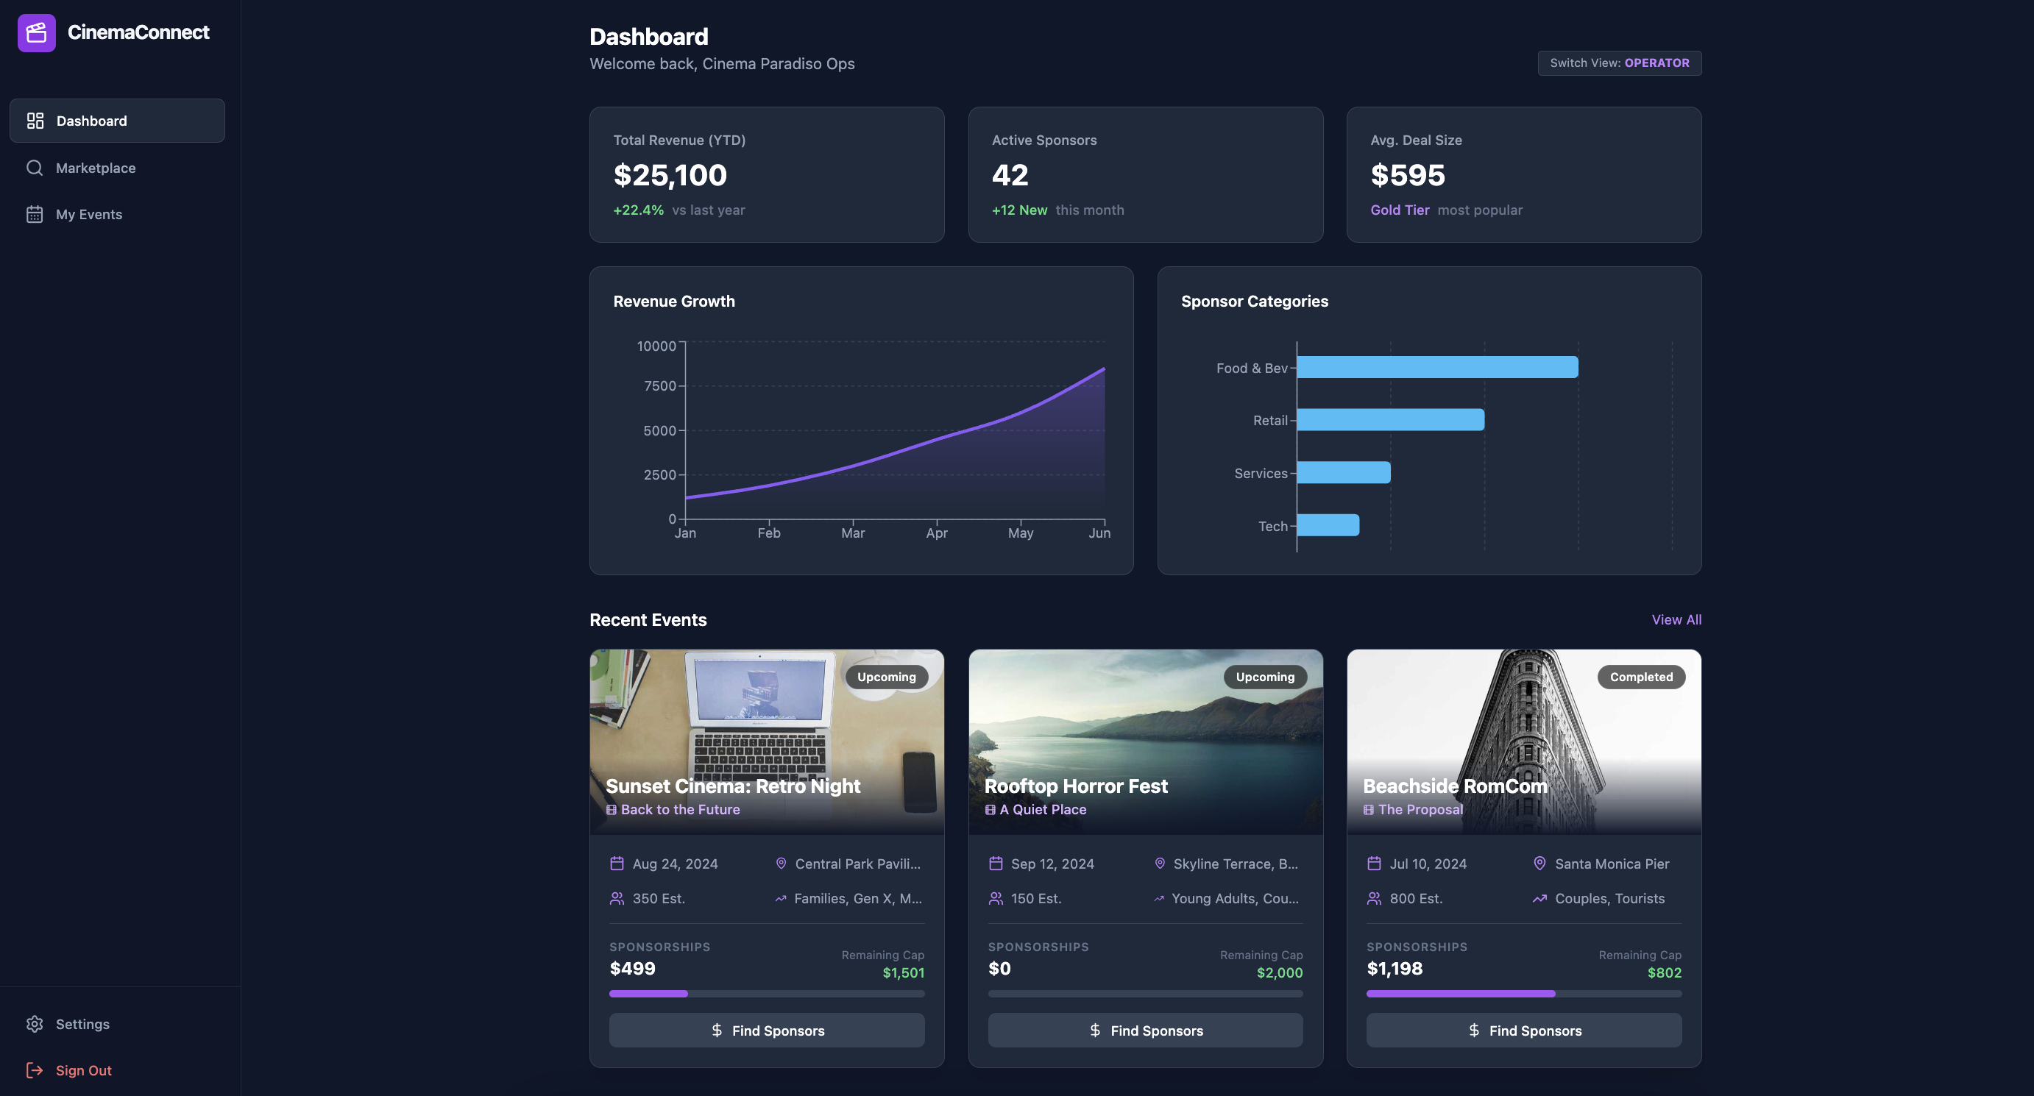This screenshot has width=2034, height=1096.
Task: Click film icon beside Back to the Future
Action: point(611,810)
